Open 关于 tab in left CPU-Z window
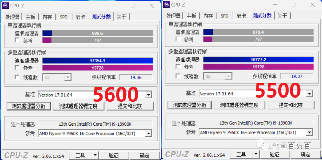Image resolution: width=322 pixels, height=160 pixels. coord(122,17)
